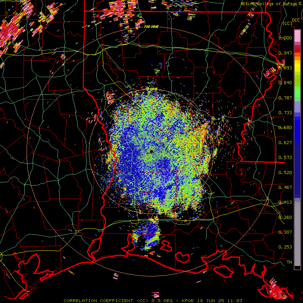Viewport: 303px width, 303px height.
Task: Click the 0.680 legend value
Action: pos(285,128)
